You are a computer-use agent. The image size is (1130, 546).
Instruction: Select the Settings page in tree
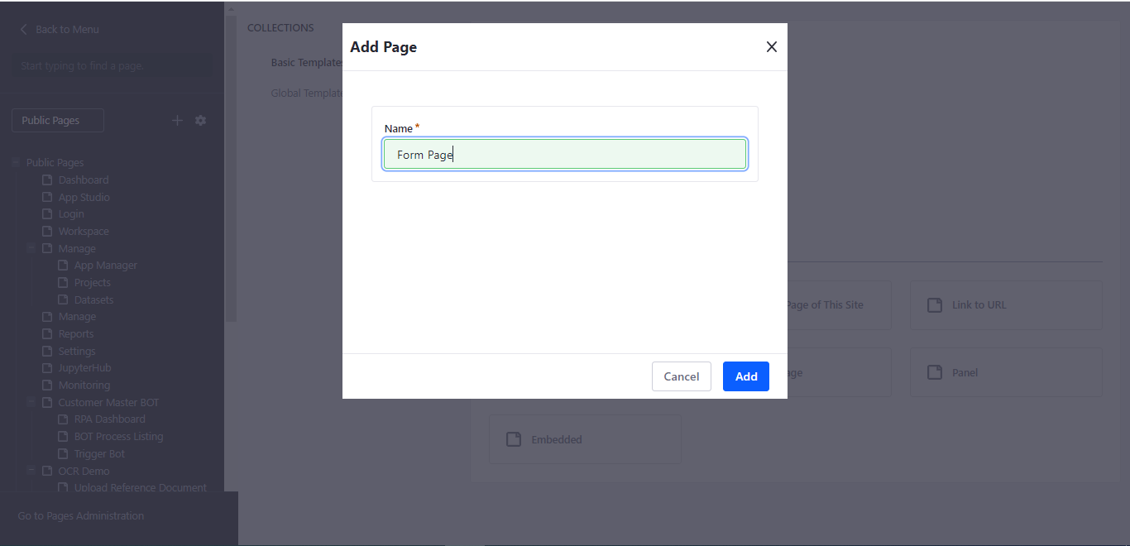(77, 351)
